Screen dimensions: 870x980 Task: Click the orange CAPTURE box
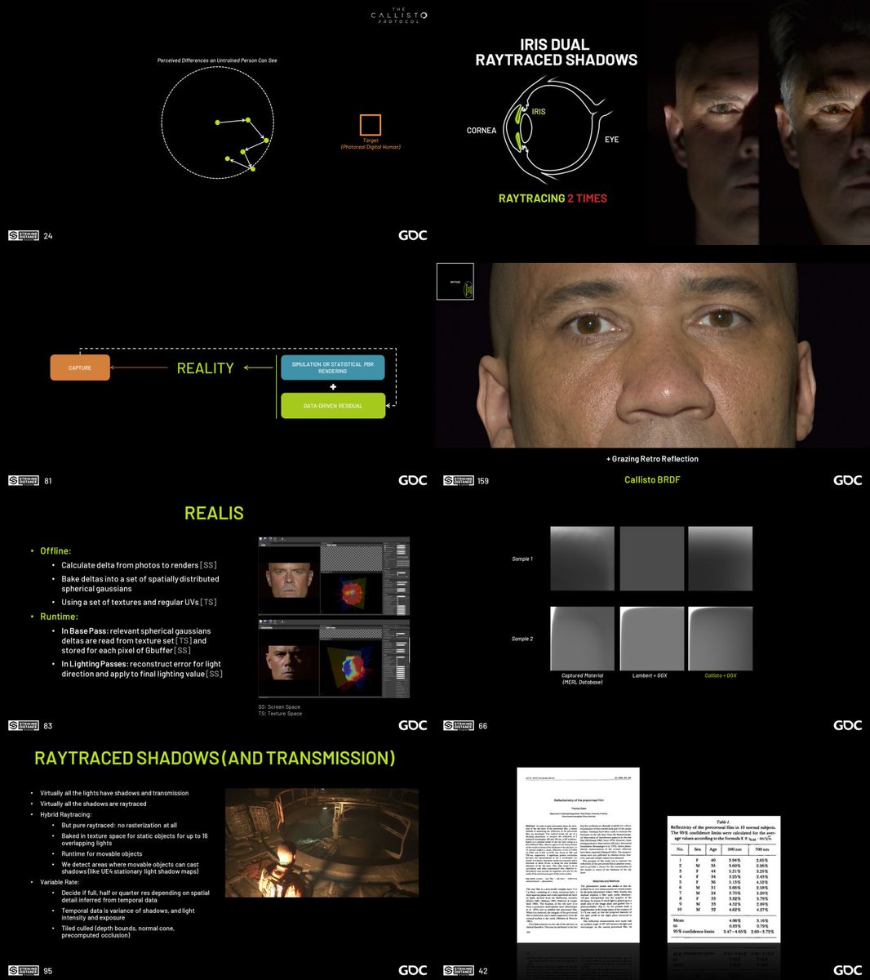point(79,367)
